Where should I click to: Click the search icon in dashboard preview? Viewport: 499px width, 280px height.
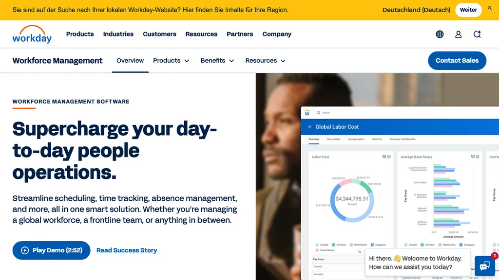pyautogui.click(x=318, y=113)
